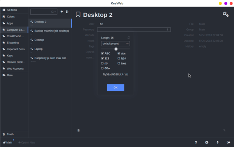
Task: Select the E-banking tag
Action: pos(14,43)
